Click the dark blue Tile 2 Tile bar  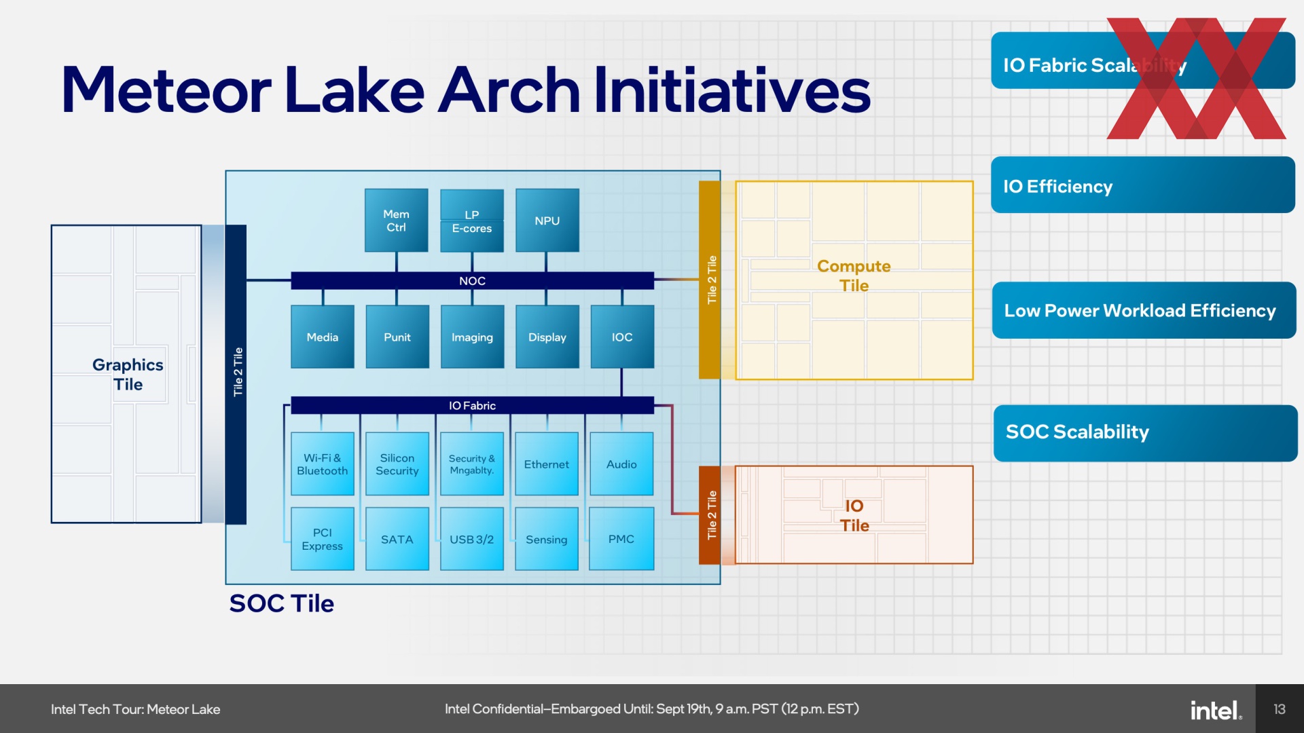point(236,374)
